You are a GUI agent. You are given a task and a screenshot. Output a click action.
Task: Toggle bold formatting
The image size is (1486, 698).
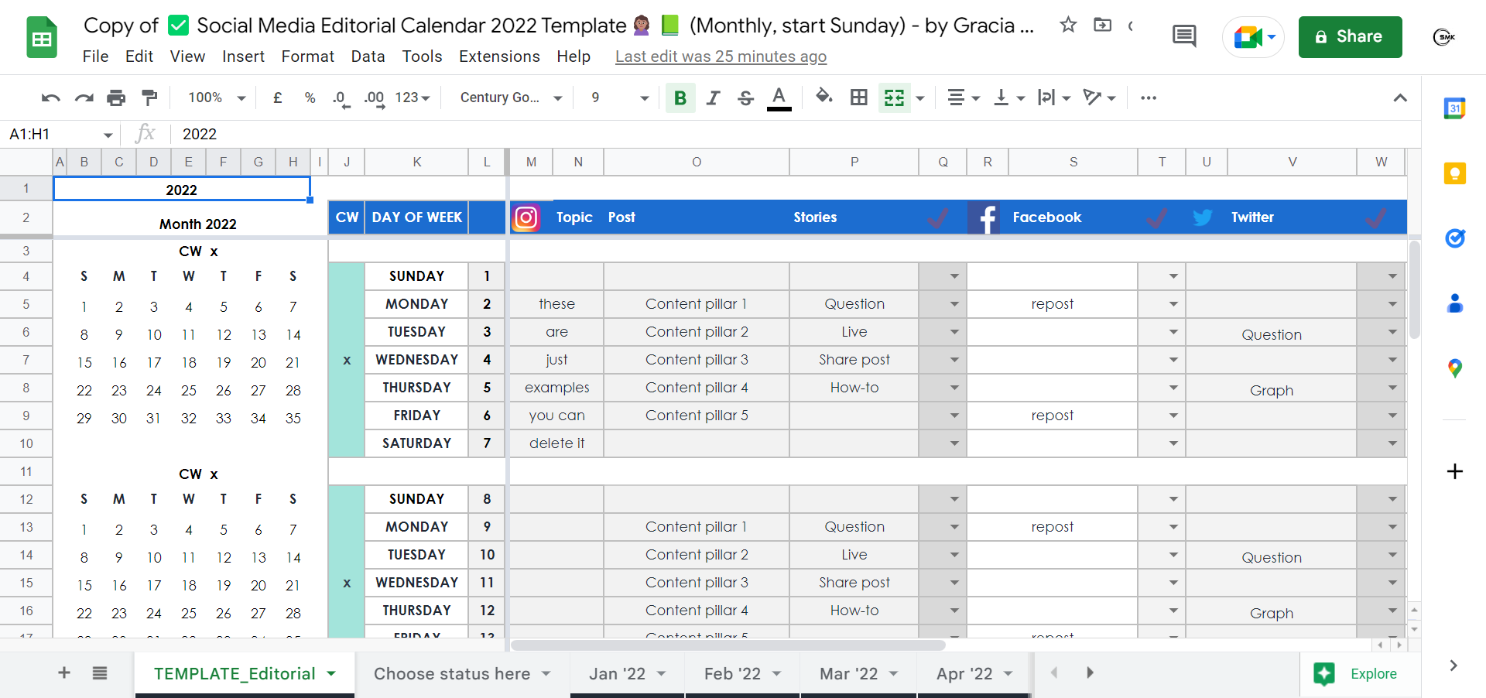coord(680,98)
